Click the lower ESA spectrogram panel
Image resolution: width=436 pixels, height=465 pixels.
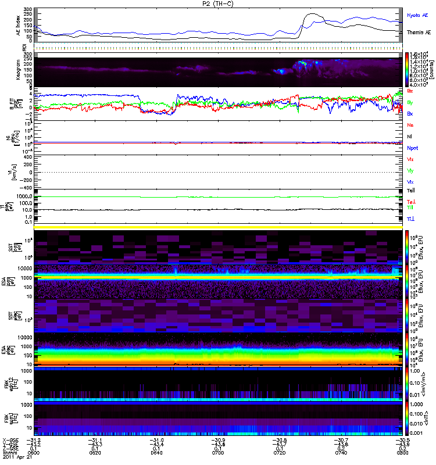point(218,349)
